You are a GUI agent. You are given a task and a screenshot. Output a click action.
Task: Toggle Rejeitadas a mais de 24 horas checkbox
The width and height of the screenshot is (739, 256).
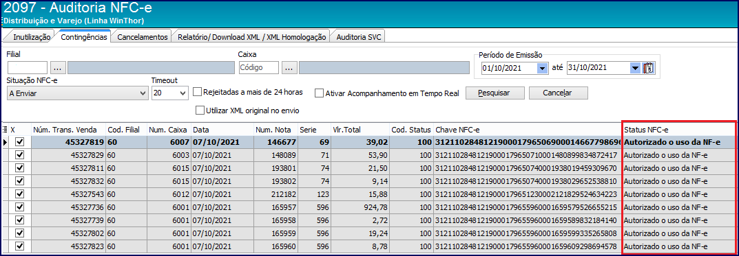(x=198, y=92)
